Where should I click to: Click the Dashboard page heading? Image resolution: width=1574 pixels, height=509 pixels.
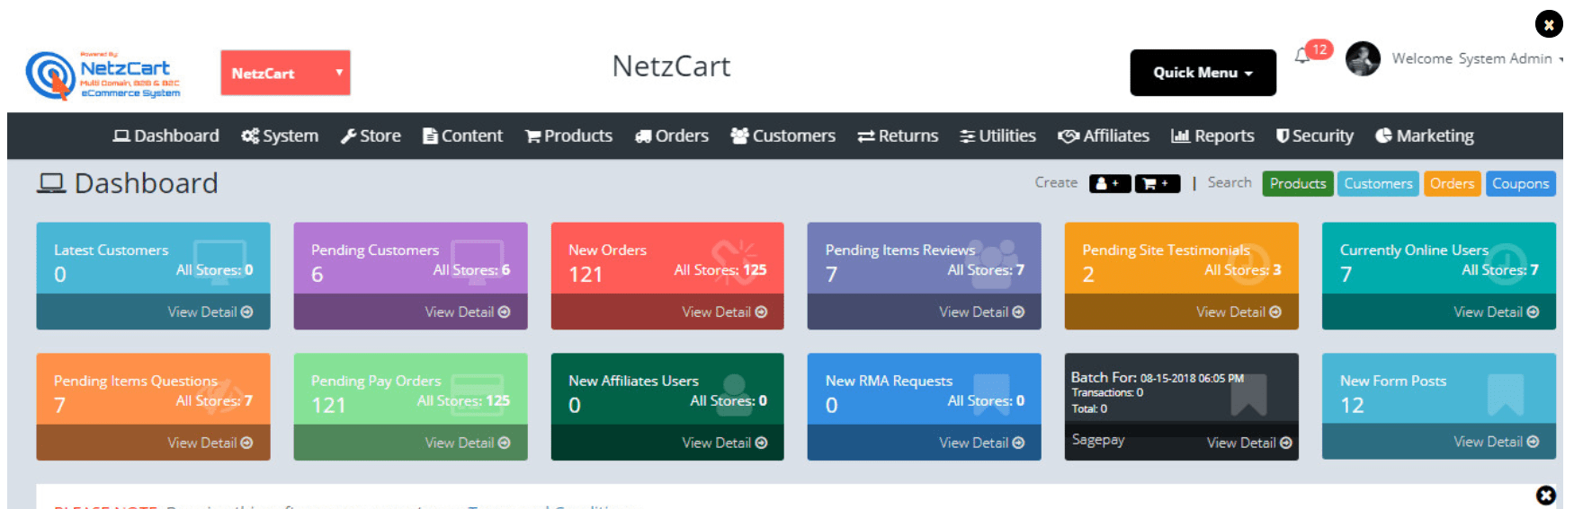click(128, 183)
